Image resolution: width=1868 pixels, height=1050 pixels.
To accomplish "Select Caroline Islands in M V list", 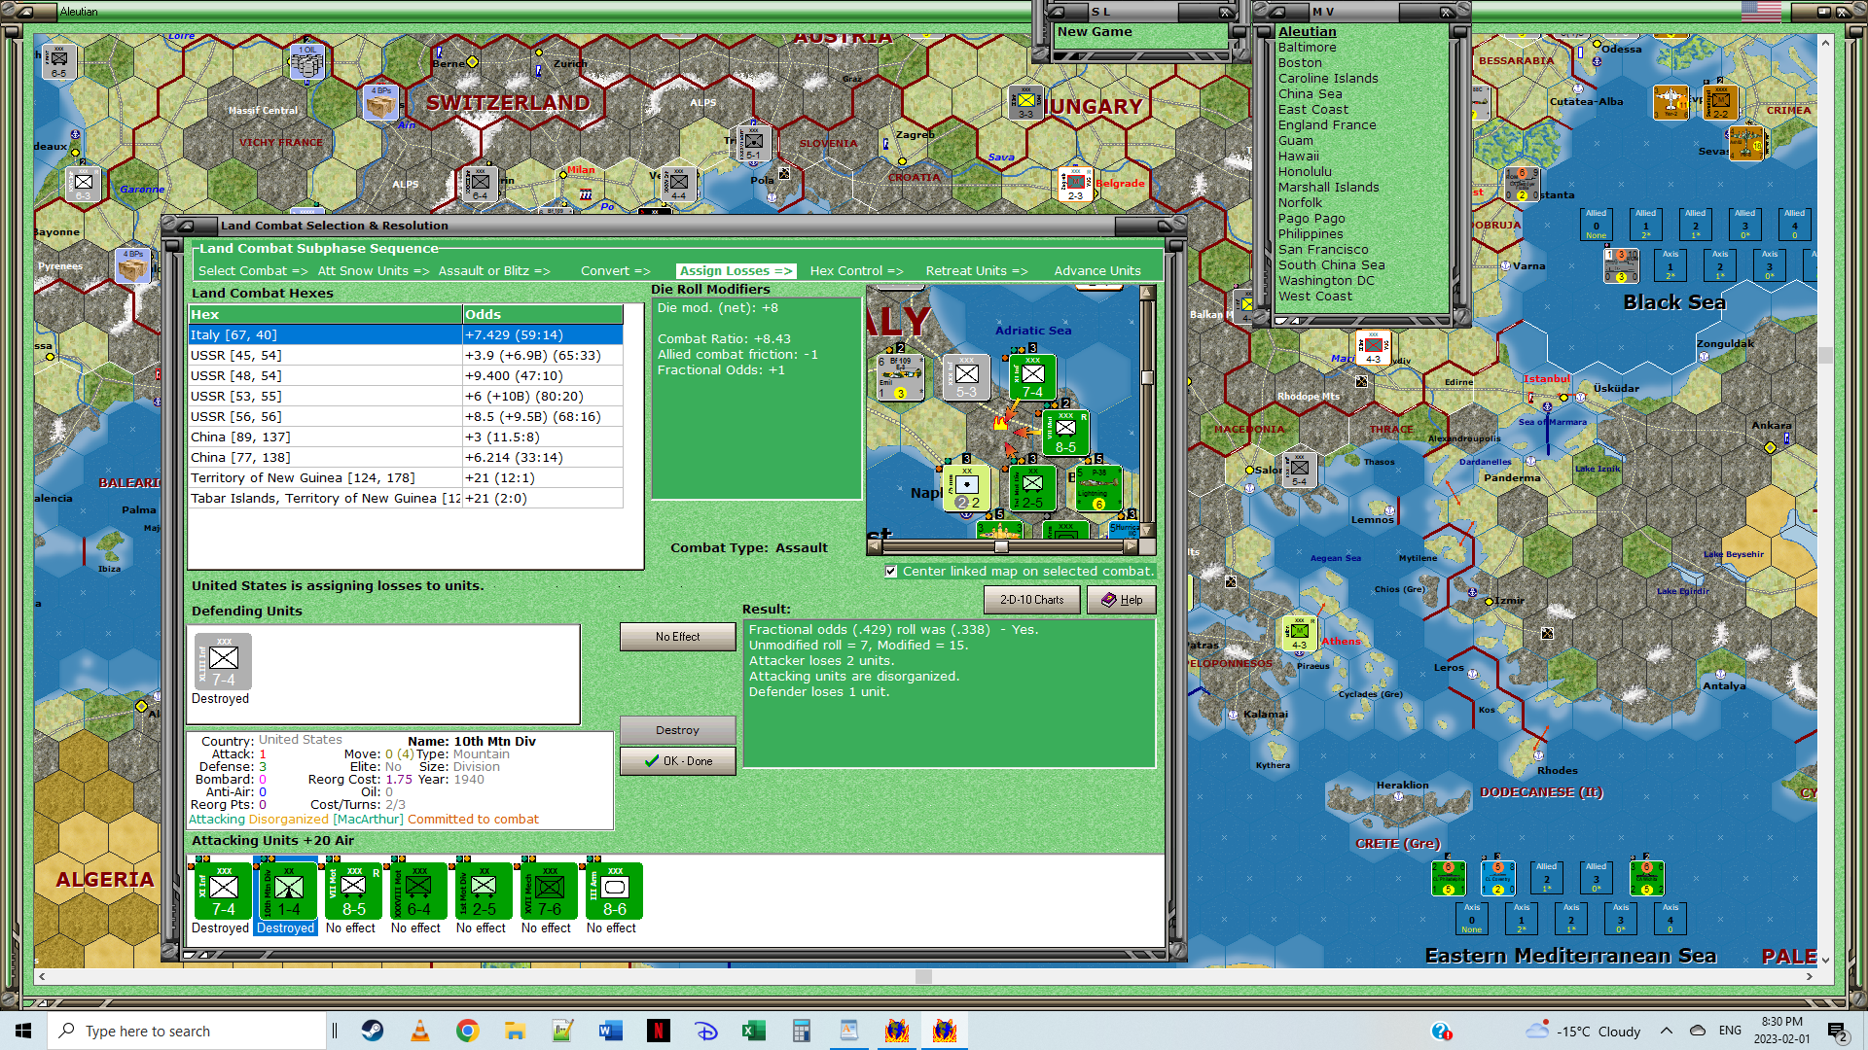I will pos(1328,78).
